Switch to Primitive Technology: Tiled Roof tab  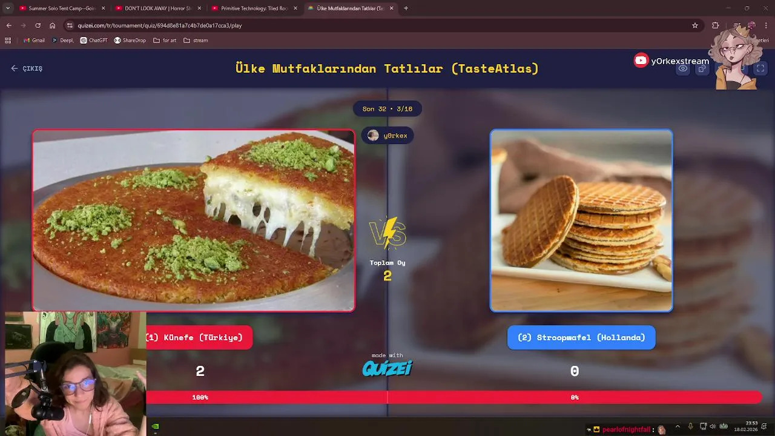click(254, 8)
